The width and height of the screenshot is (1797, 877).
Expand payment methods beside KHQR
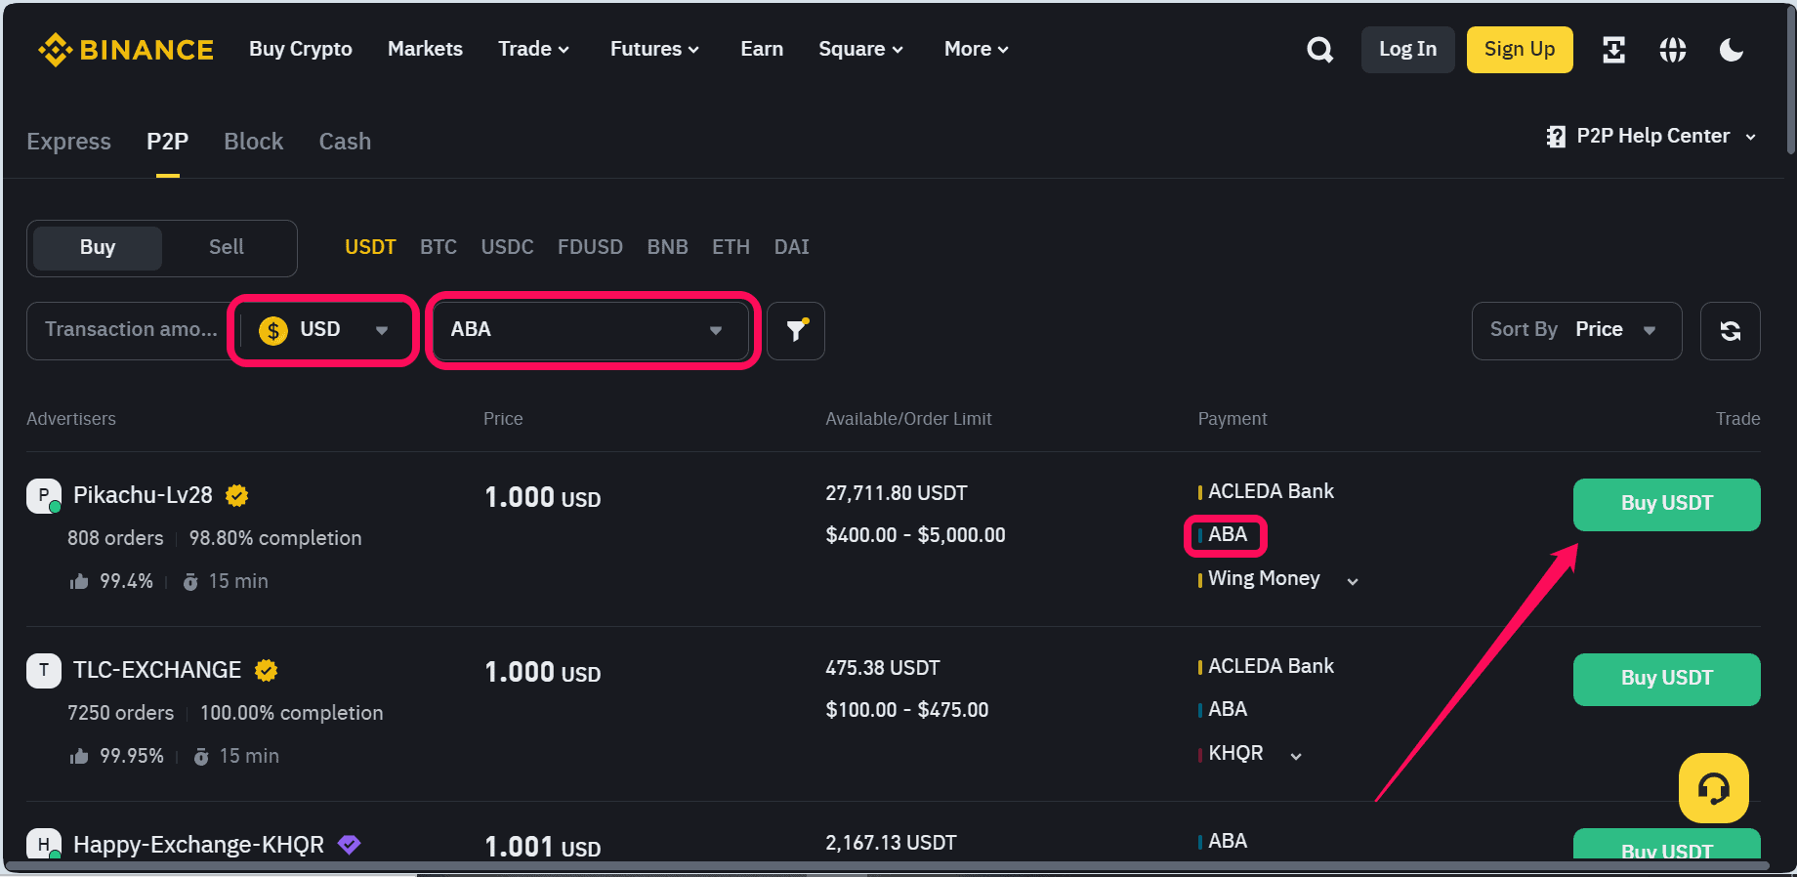coord(1296,756)
